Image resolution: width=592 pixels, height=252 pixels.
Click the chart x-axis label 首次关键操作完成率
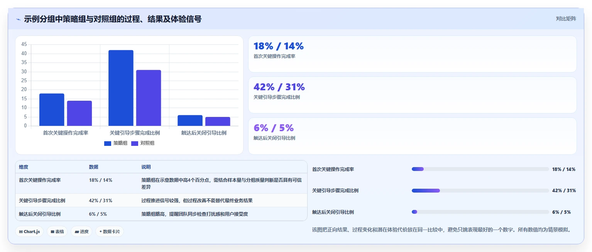click(66, 133)
